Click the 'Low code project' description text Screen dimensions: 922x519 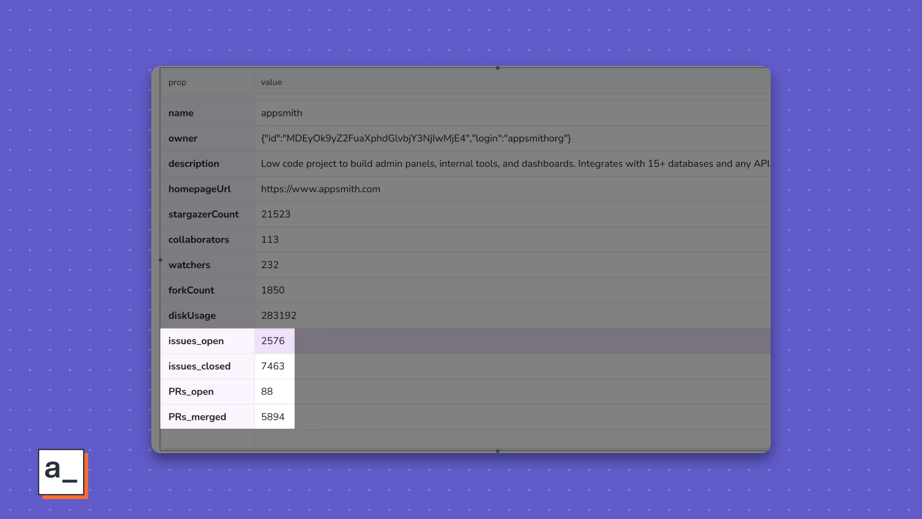516,164
